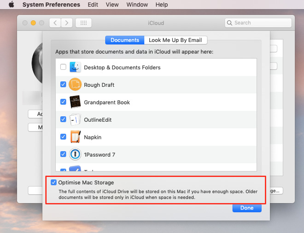
Task: Select the Grandparent Book label
Action: (107, 102)
